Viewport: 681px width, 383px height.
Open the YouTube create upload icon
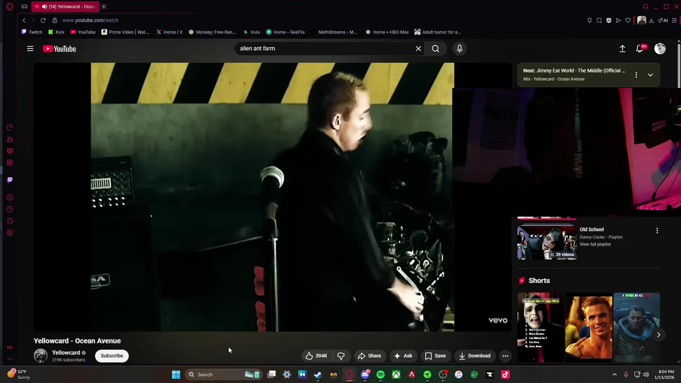tap(622, 48)
